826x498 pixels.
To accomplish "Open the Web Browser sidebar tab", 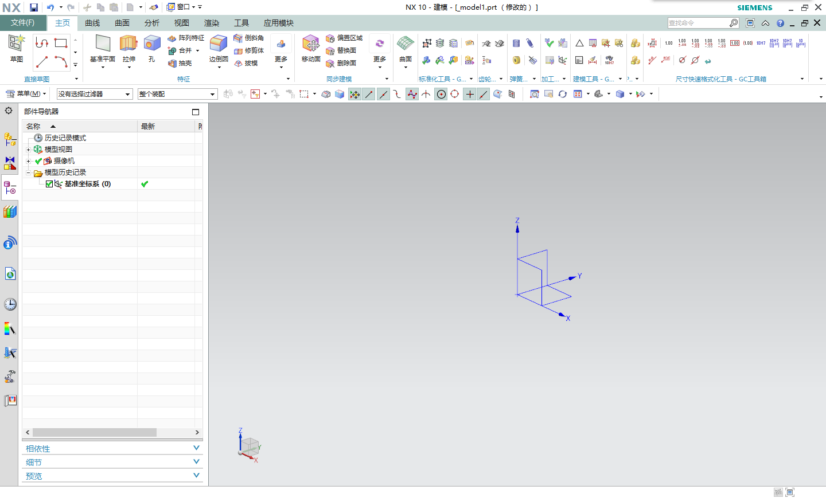I will [10, 274].
